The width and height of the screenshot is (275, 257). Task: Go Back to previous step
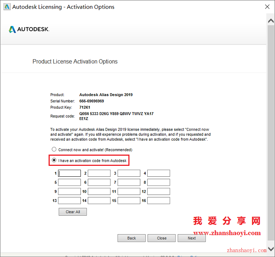(131, 238)
